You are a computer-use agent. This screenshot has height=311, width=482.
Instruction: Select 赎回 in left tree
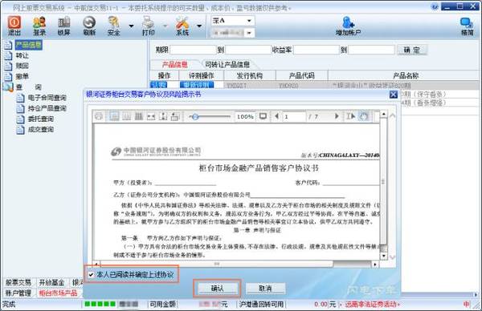point(22,66)
